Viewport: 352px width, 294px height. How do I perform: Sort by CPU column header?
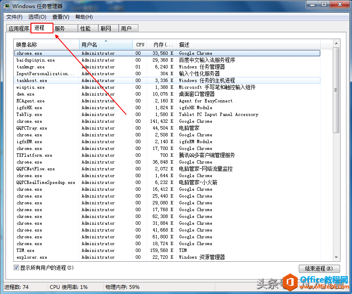140,45
